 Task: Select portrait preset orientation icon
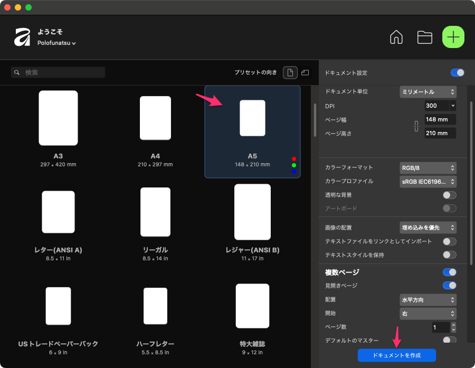(x=290, y=72)
